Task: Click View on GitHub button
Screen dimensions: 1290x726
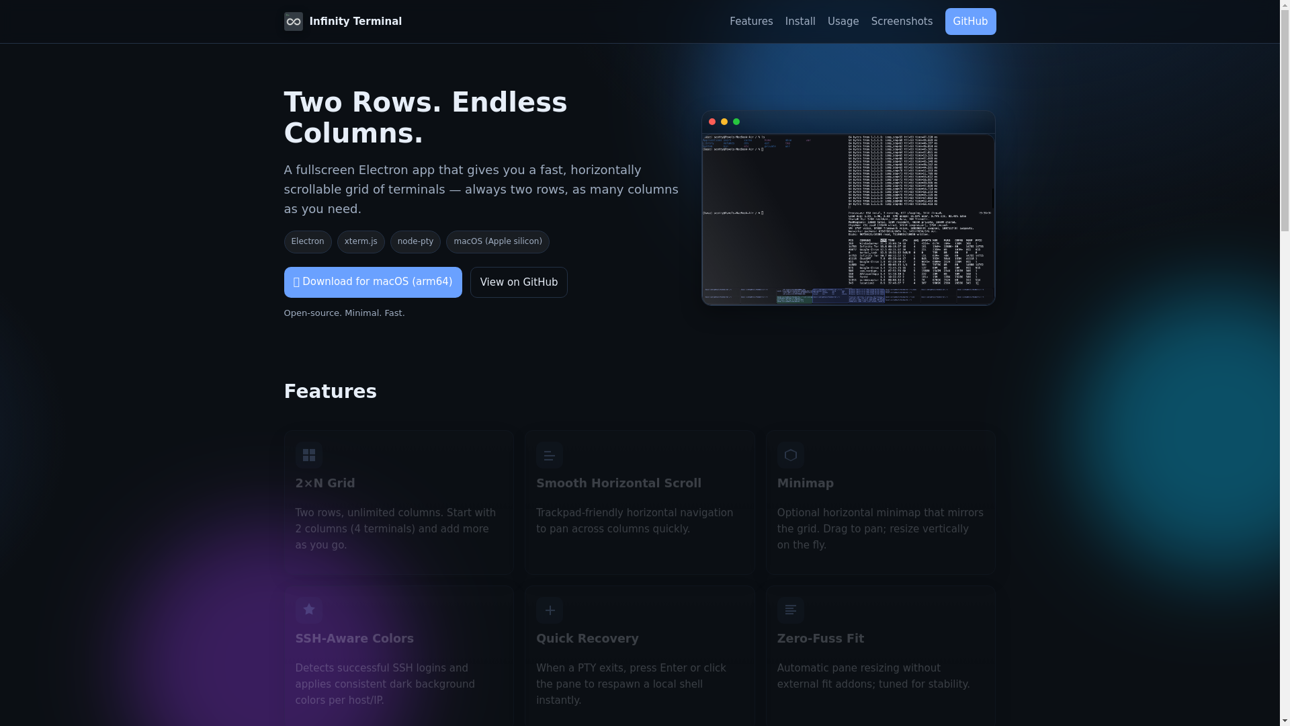Action: pyautogui.click(x=519, y=282)
